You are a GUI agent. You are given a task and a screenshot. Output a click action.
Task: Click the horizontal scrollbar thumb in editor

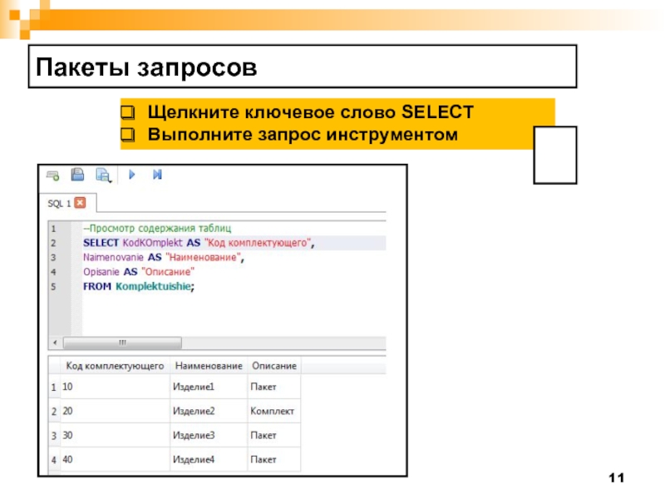(x=121, y=343)
